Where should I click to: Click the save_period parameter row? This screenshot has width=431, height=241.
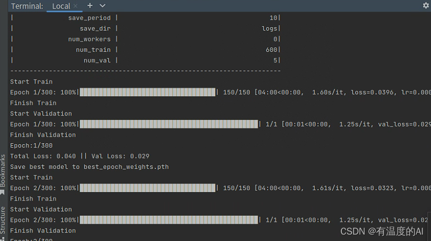click(x=145, y=18)
